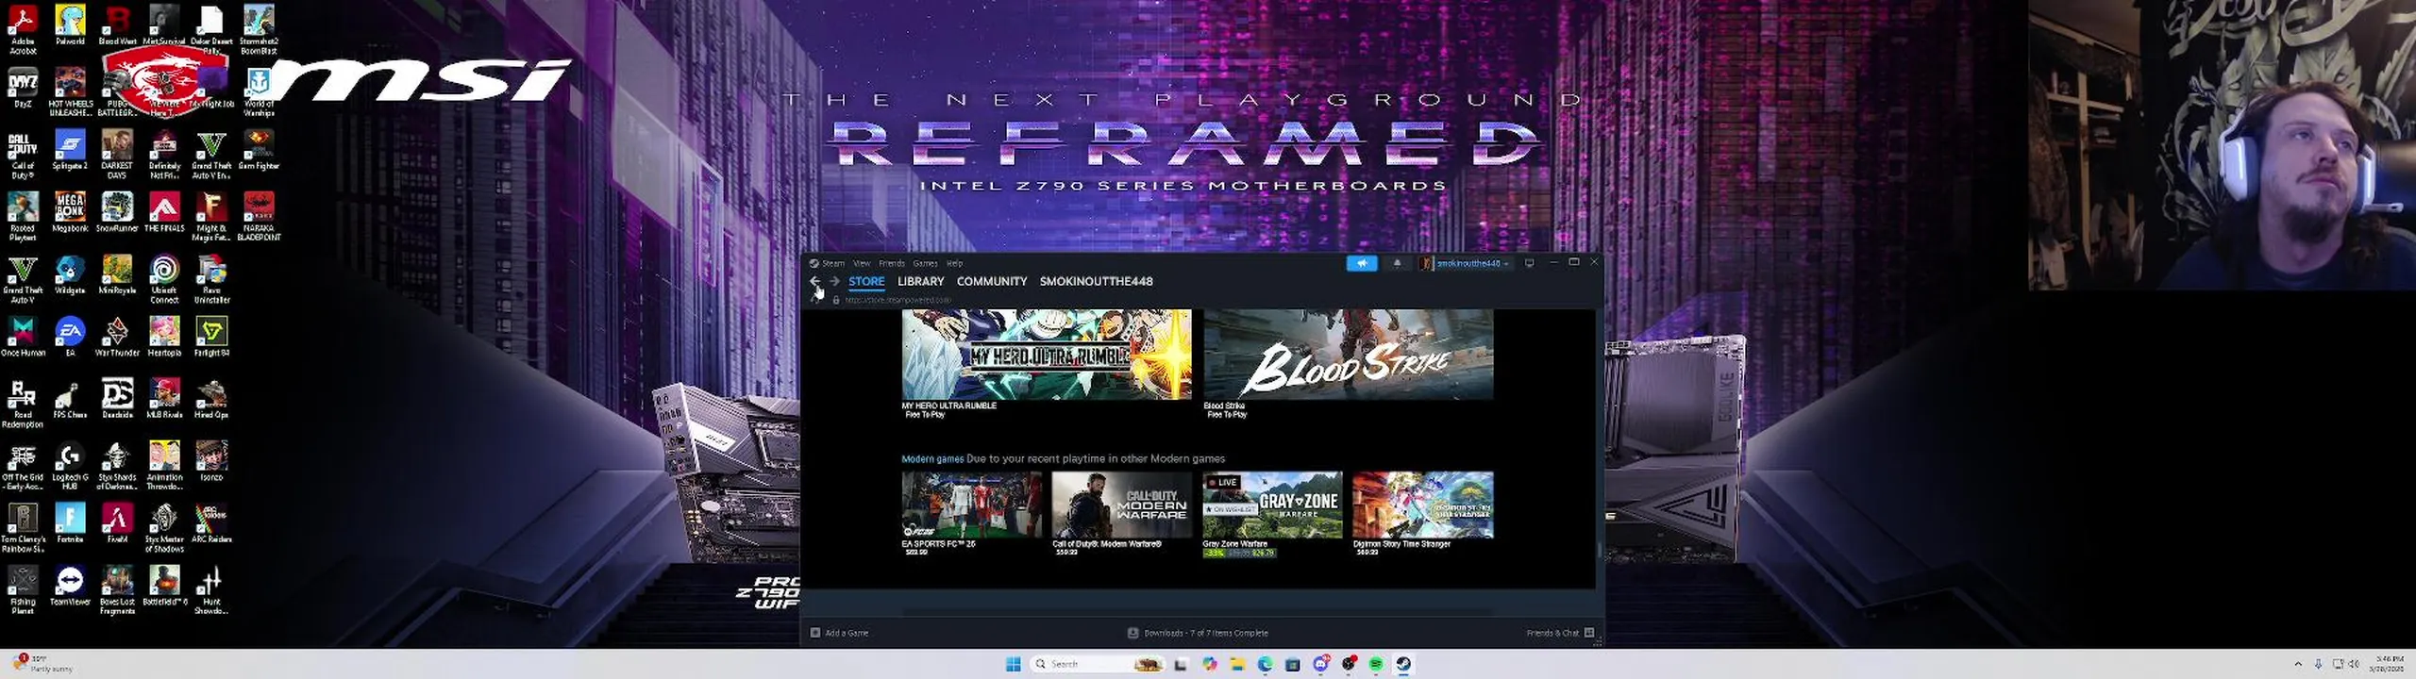2416x679 pixels.
Task: Select the Fortnite desktop icon
Action: coord(70,522)
